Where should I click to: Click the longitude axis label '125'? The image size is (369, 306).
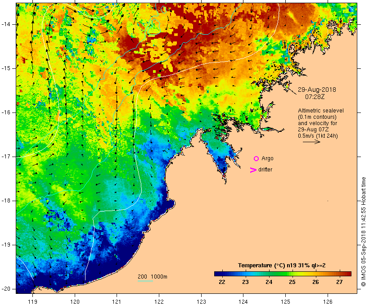point(285,301)
